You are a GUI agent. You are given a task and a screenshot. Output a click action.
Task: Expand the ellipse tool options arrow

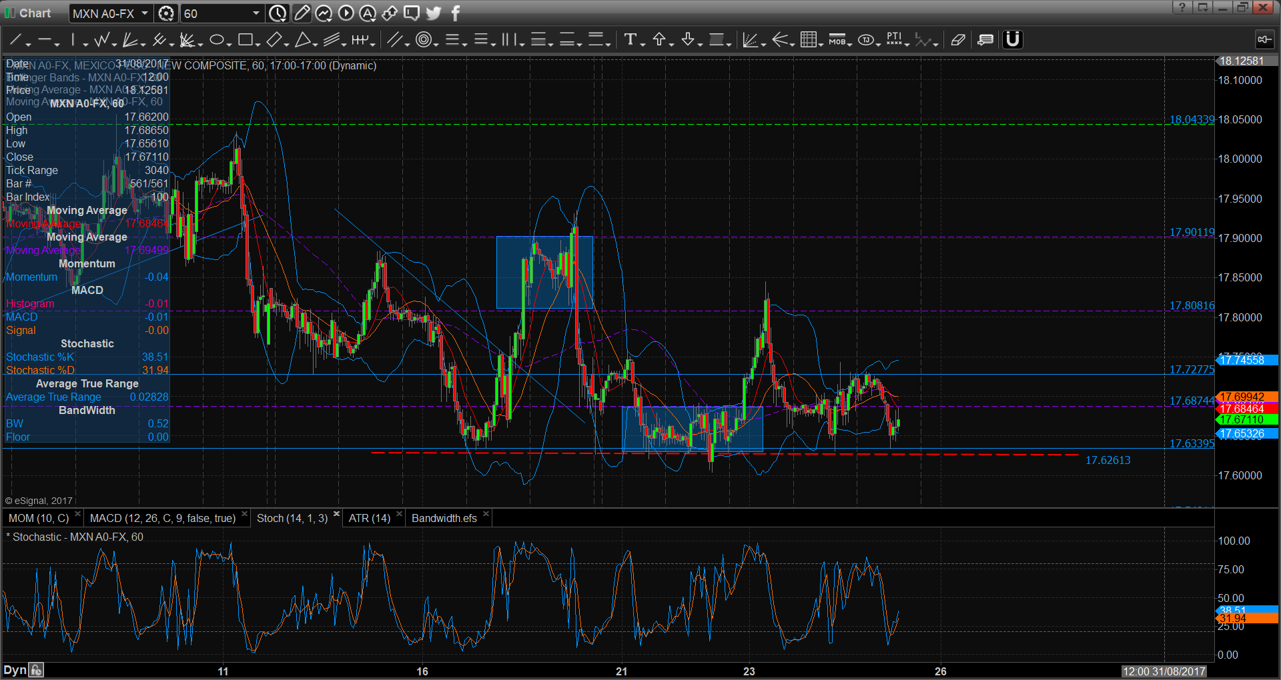tap(229, 44)
